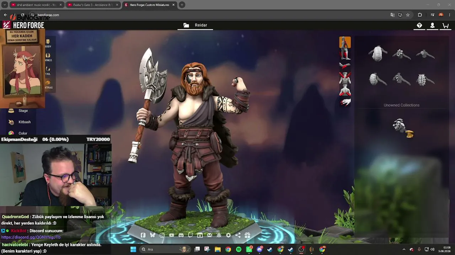The width and height of the screenshot is (455, 255).
Task: Click the share icon
Action: [x=238, y=235]
